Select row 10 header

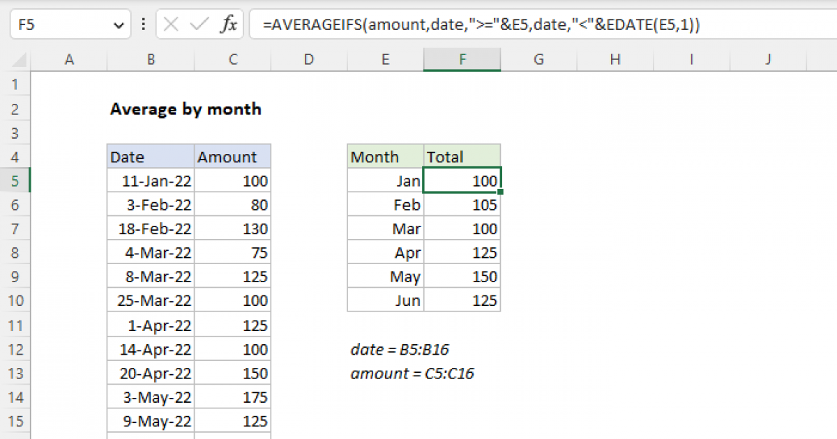point(15,300)
